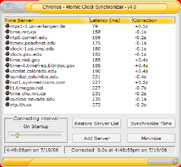
Task: Click the server icon beside time.chu.nrc.ca
Action: [x=7, y=93]
